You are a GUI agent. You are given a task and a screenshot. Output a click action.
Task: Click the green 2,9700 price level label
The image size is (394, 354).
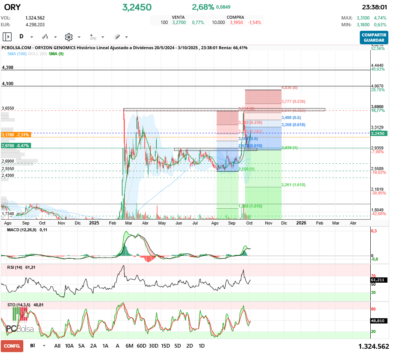[x=15, y=145]
